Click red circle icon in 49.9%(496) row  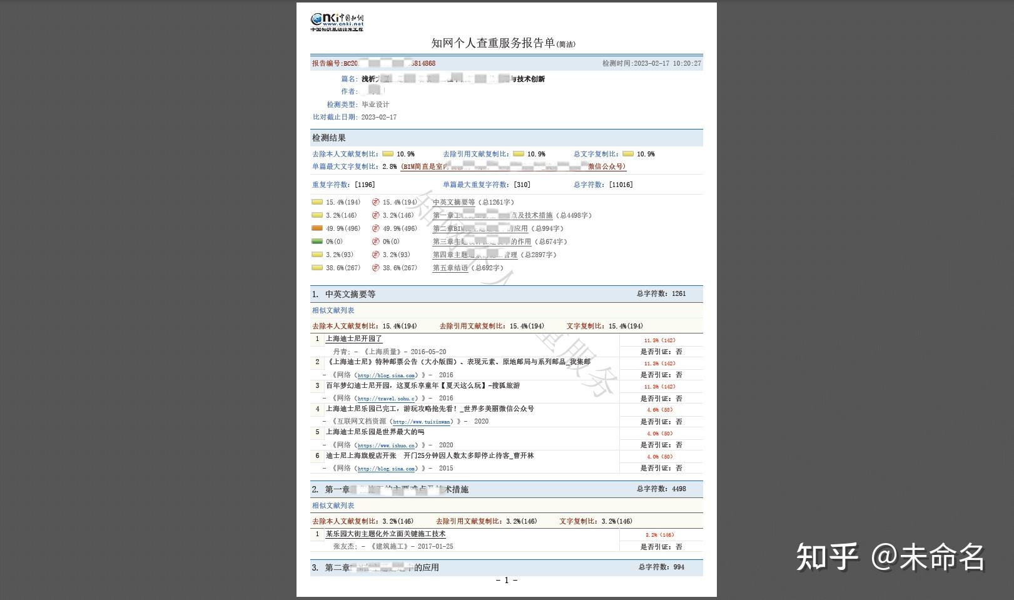click(x=375, y=228)
